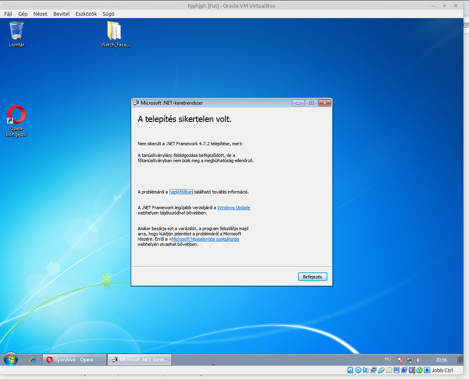Screen dimensions: 469x379
Task: Maximize the VirtualBox window
Action: (x=444, y=6)
